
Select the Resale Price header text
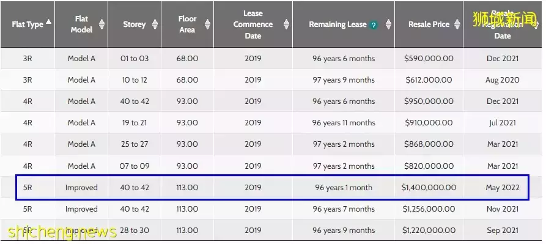pyautogui.click(x=429, y=24)
